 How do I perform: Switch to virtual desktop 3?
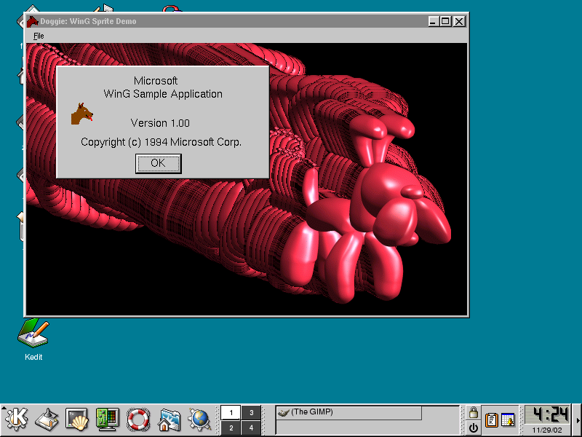pyautogui.click(x=251, y=412)
